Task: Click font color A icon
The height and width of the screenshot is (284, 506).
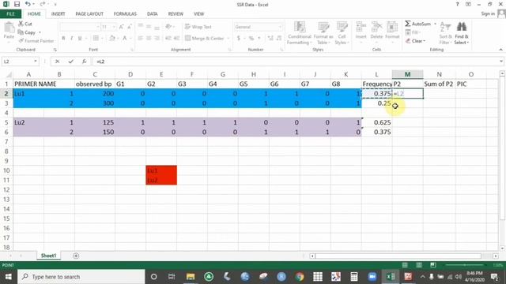Action: (x=125, y=39)
